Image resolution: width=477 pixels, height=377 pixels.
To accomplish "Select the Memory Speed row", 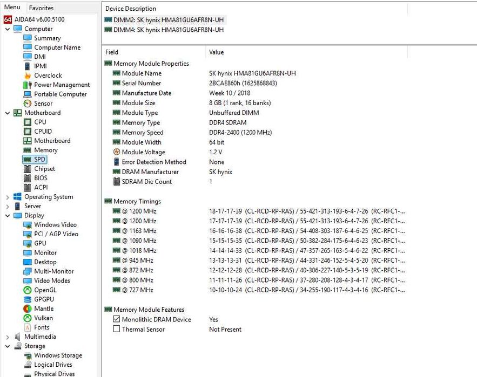I will coord(254,133).
